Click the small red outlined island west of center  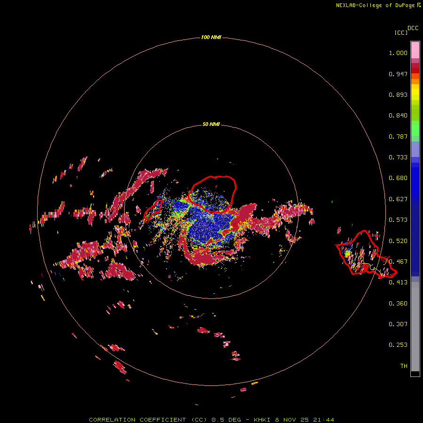pyautogui.click(x=153, y=209)
